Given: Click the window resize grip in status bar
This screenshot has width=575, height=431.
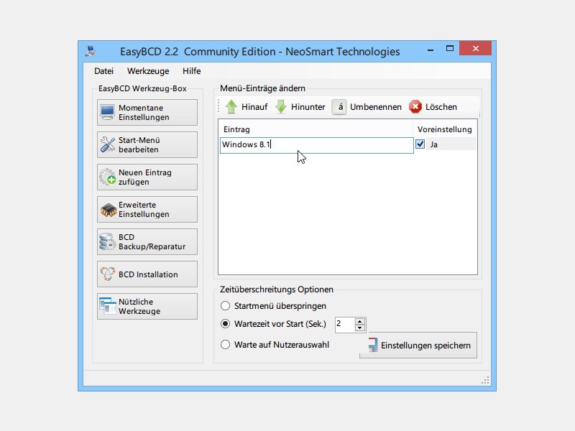Looking at the screenshot, I should click(486, 381).
